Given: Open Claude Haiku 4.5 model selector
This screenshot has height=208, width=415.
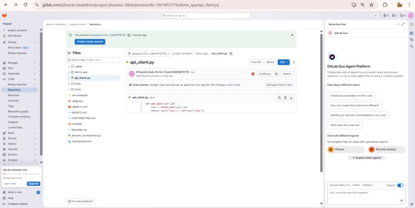Looking at the screenshot, I should coord(351,185).
